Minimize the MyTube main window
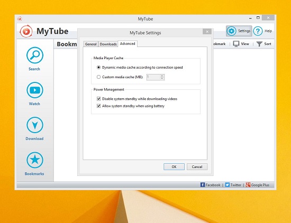The width and height of the screenshot is (291, 223). tap(250, 18)
